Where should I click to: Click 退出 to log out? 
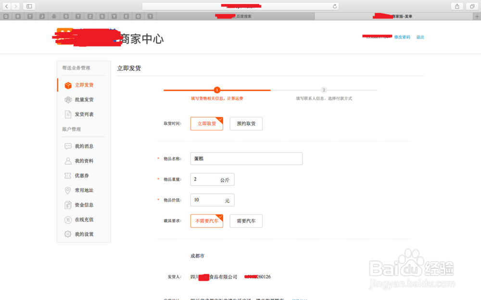pyautogui.click(x=420, y=37)
